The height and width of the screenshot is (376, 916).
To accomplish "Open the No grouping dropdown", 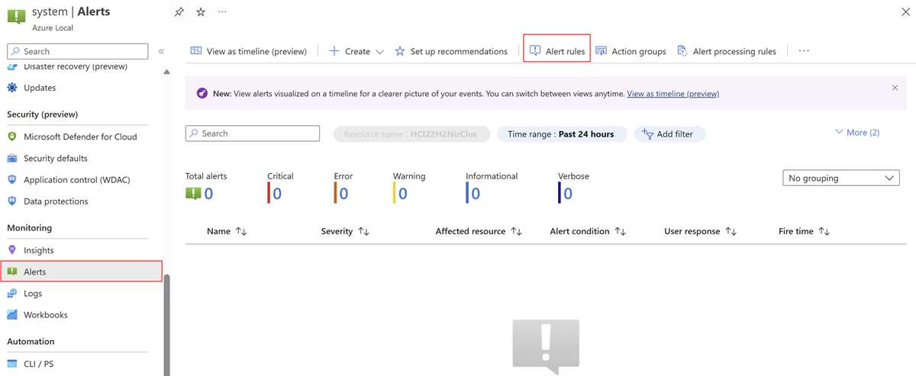I will pyautogui.click(x=841, y=178).
